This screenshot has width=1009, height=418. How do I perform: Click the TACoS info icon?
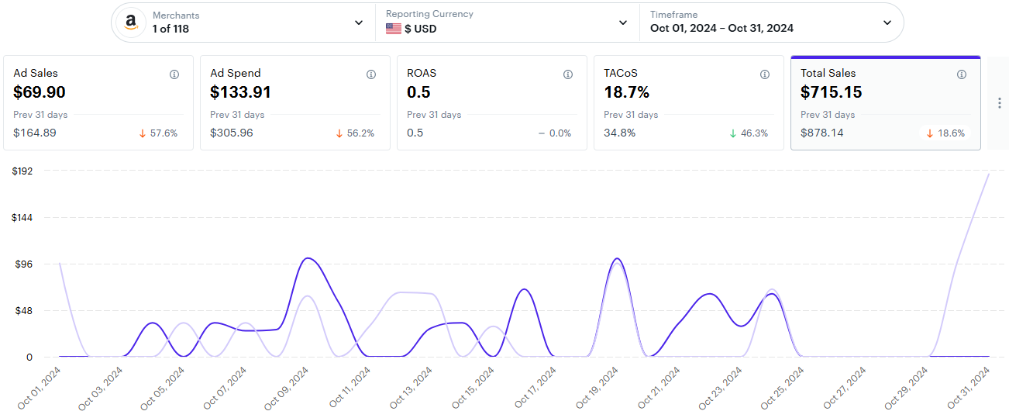pos(765,74)
